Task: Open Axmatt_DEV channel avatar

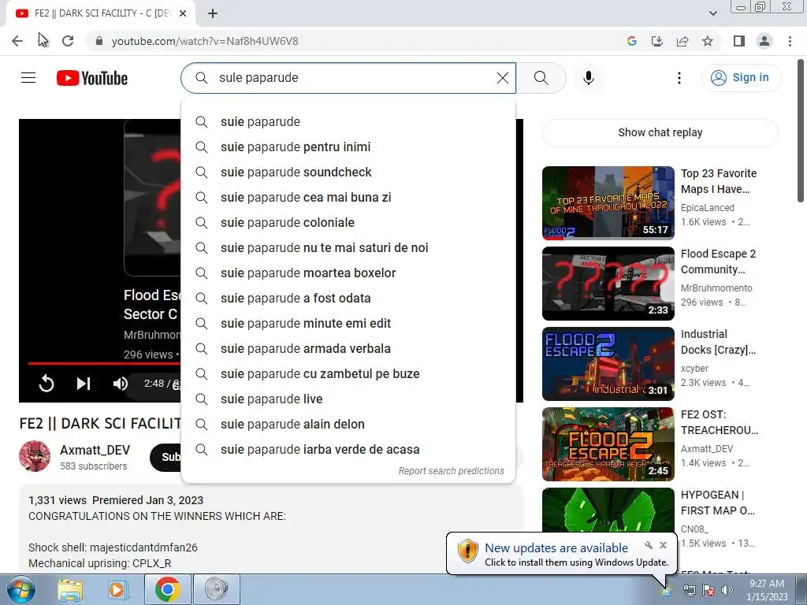Action: tap(35, 456)
